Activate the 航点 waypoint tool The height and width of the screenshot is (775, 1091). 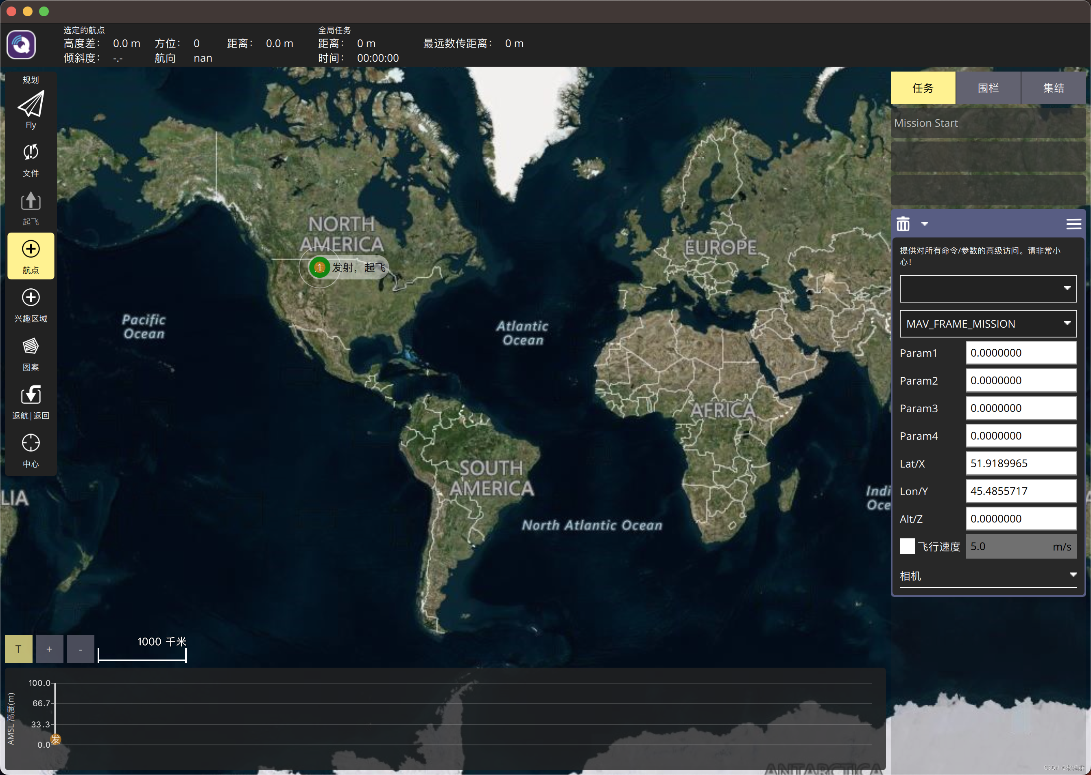pyautogui.click(x=31, y=256)
